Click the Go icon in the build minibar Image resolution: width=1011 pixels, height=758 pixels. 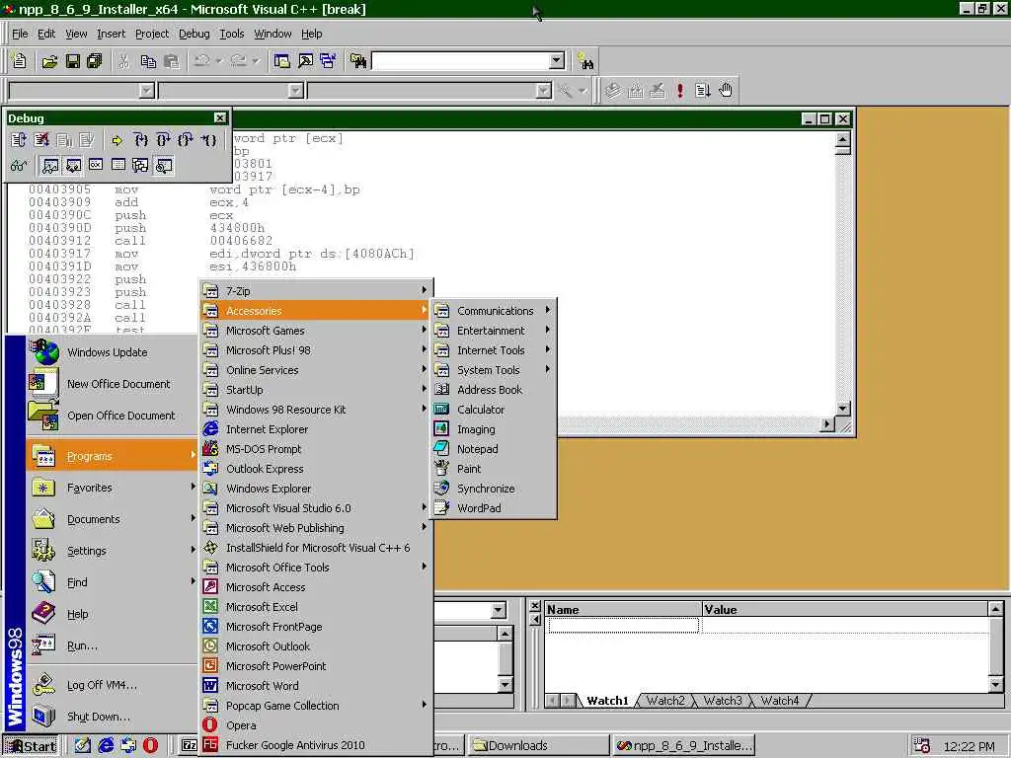[703, 90]
